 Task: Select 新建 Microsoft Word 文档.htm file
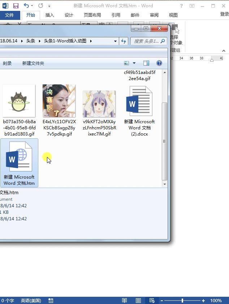19,163
